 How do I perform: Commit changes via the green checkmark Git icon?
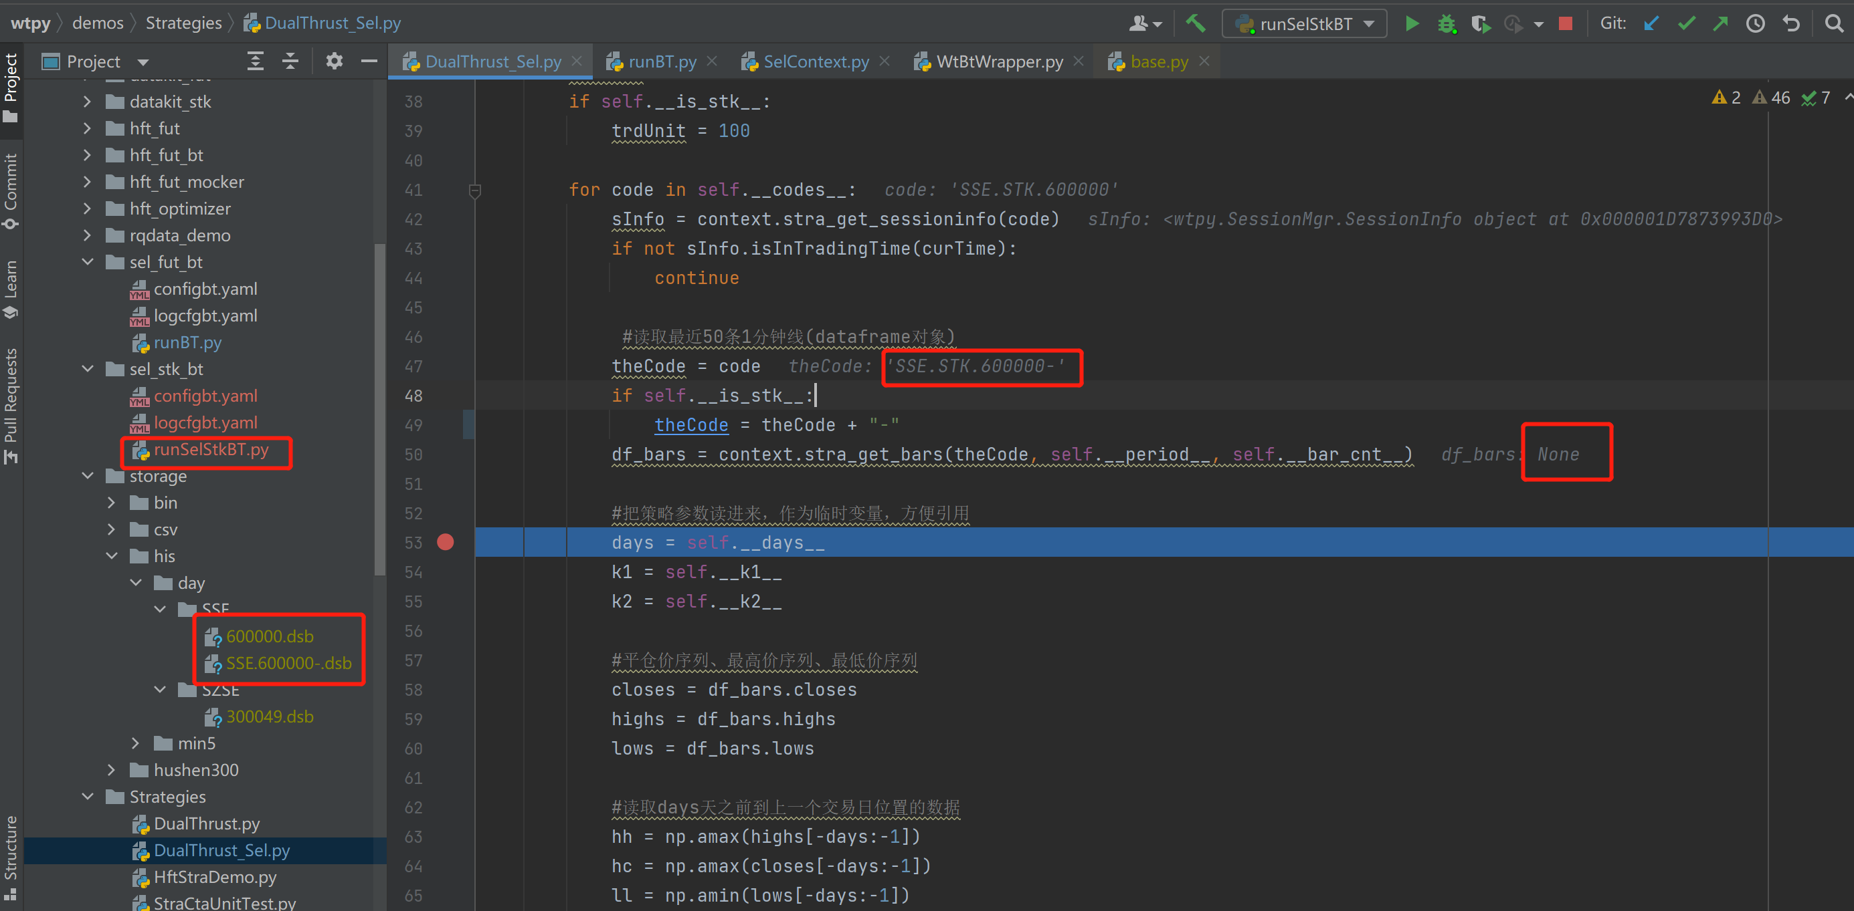click(x=1685, y=23)
